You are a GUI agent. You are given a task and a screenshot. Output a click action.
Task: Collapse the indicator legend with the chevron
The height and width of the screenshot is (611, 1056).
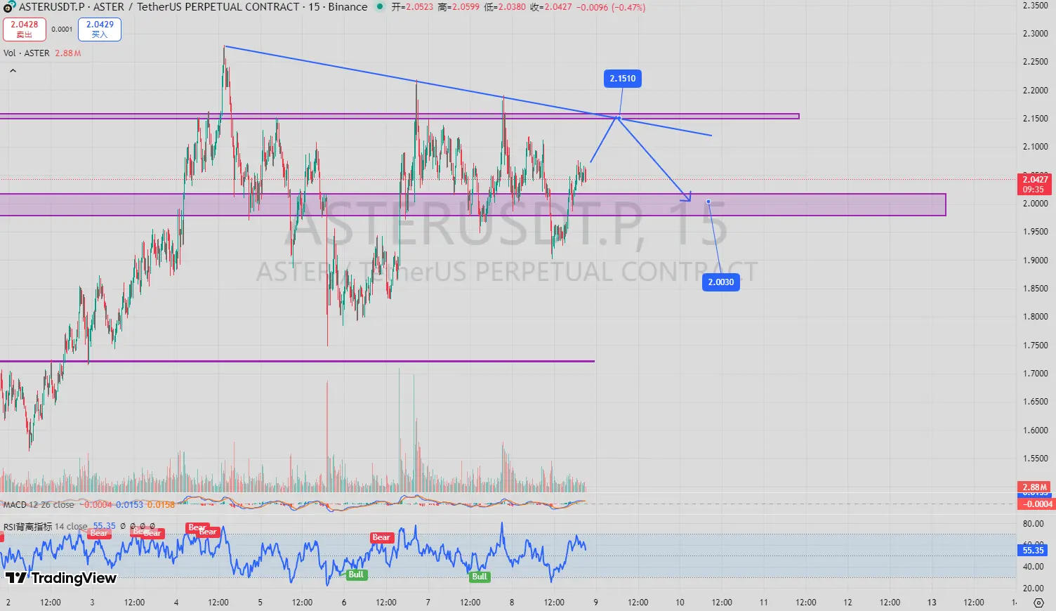pyautogui.click(x=13, y=70)
